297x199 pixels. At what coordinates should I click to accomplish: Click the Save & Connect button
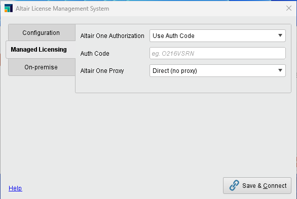[x=257, y=185]
